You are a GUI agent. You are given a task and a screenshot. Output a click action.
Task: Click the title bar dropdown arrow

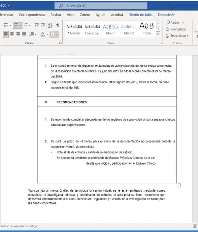[9, 6]
